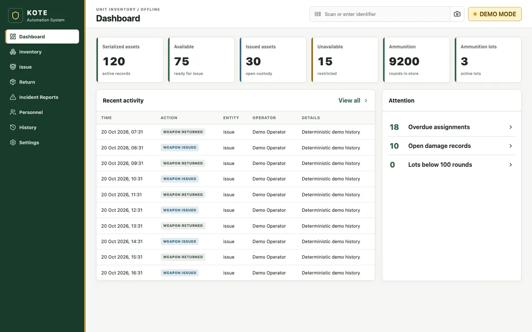Click the Inventory icon in sidebar
Image resolution: width=532 pixels, height=332 pixels.
(13, 52)
